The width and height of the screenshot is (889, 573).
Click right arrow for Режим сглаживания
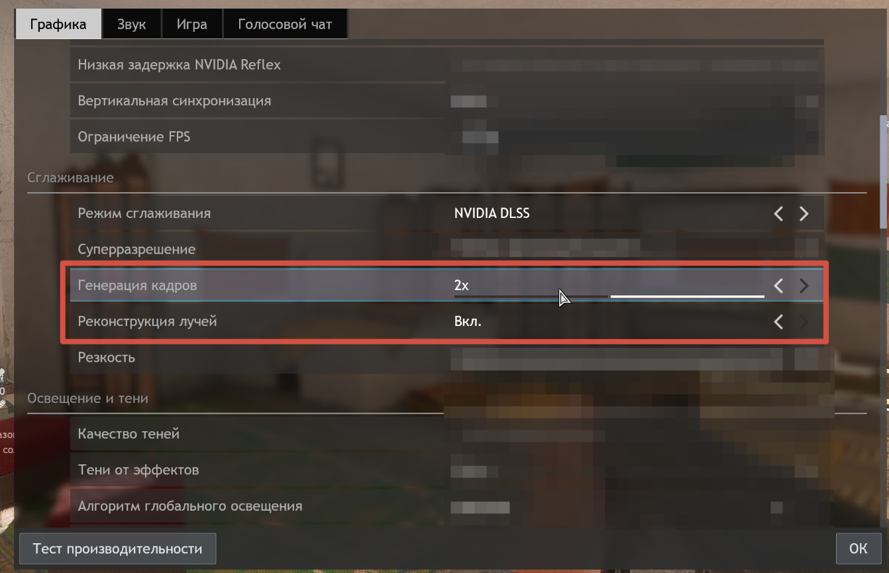point(804,213)
